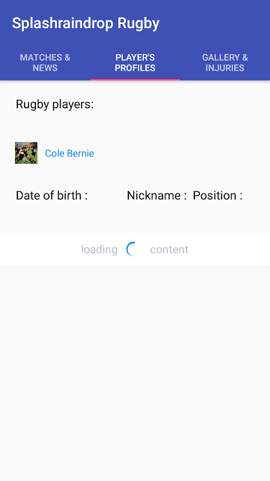The image size is (270, 481).
Task: Select the Player's Profiles tab
Action: (x=135, y=63)
